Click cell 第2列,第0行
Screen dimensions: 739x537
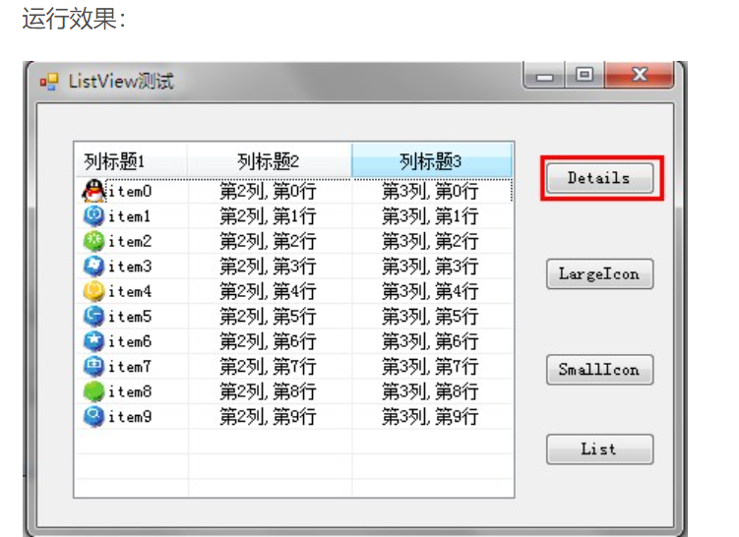(x=269, y=191)
